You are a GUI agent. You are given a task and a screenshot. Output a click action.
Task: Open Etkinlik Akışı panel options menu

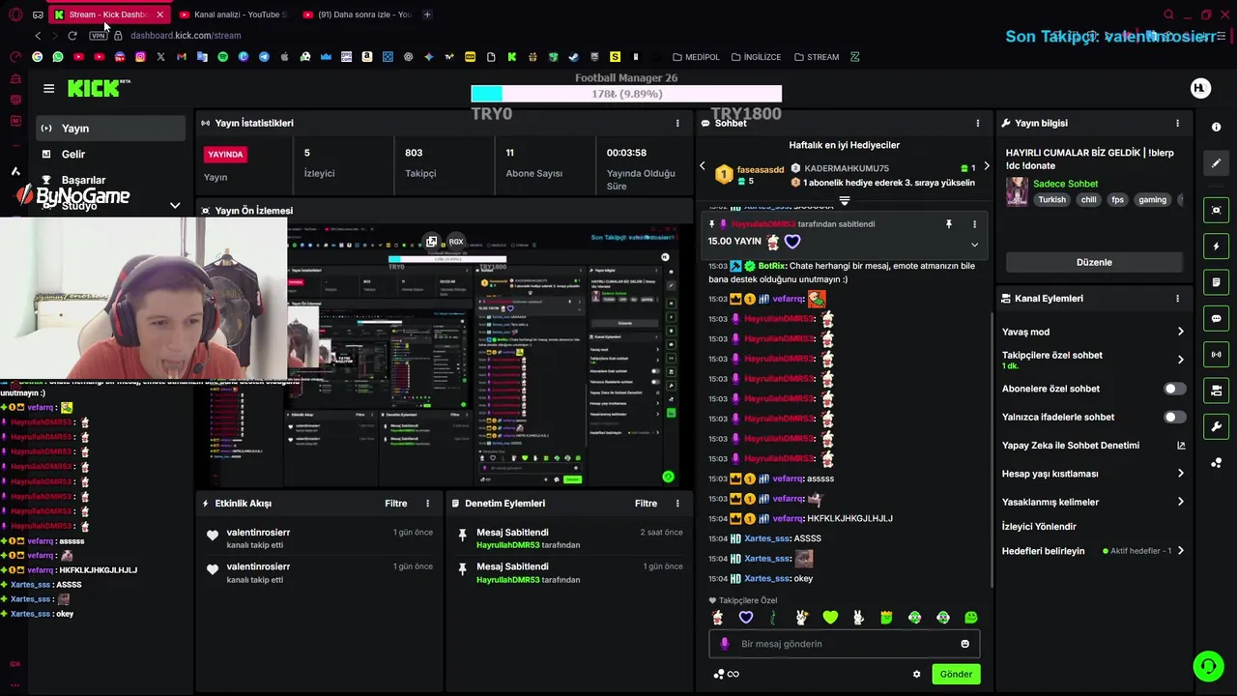[427, 503]
